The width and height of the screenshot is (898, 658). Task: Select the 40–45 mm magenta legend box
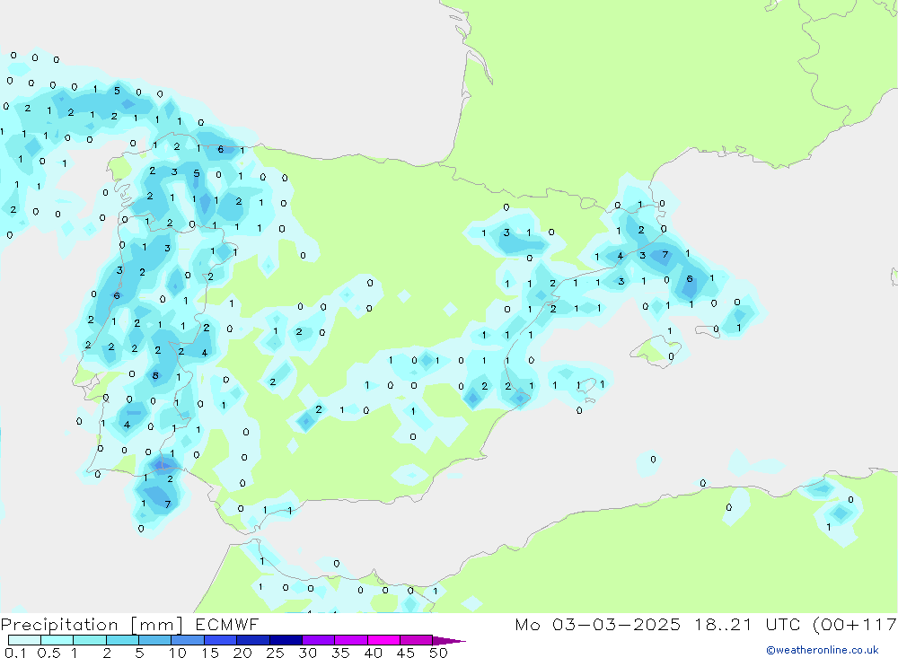tap(383, 640)
